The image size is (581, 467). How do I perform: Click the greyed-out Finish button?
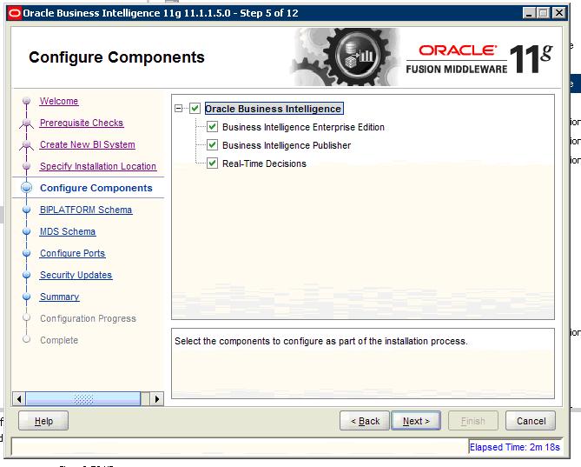point(473,421)
